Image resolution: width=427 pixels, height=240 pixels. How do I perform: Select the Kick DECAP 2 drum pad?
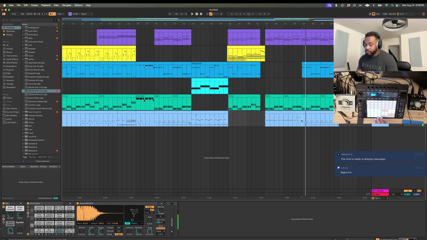coord(39,231)
